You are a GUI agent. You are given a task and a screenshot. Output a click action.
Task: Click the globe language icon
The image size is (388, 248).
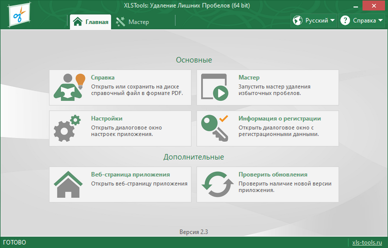(x=297, y=20)
